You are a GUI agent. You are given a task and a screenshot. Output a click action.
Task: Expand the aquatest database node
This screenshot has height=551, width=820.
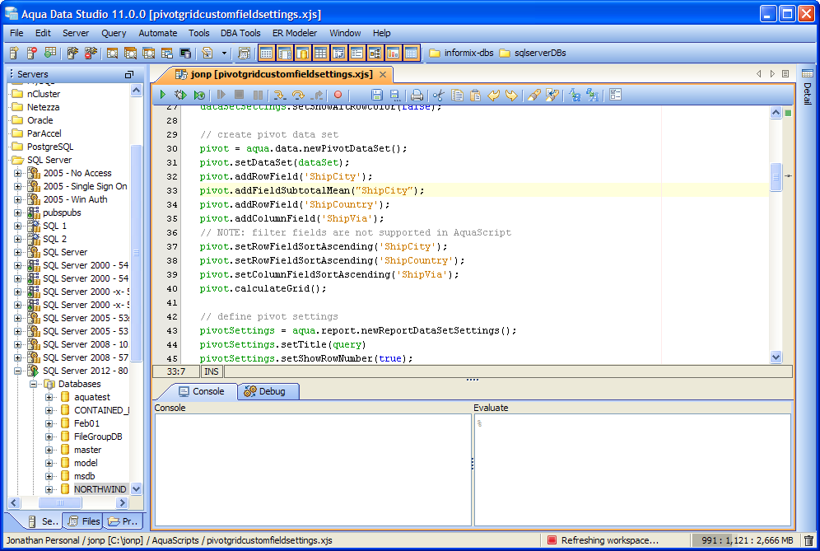(49, 397)
